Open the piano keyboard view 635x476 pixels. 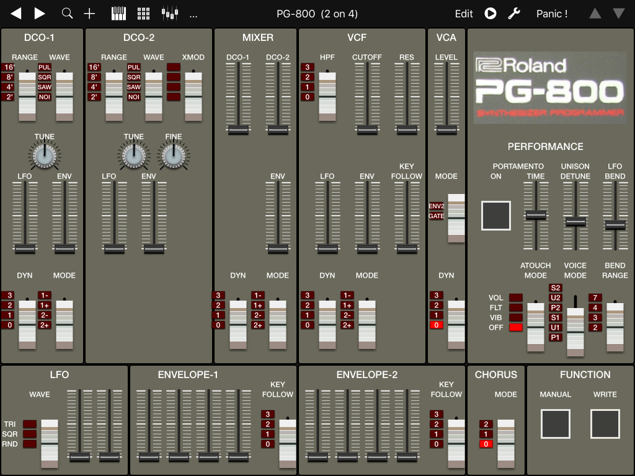pos(118,14)
